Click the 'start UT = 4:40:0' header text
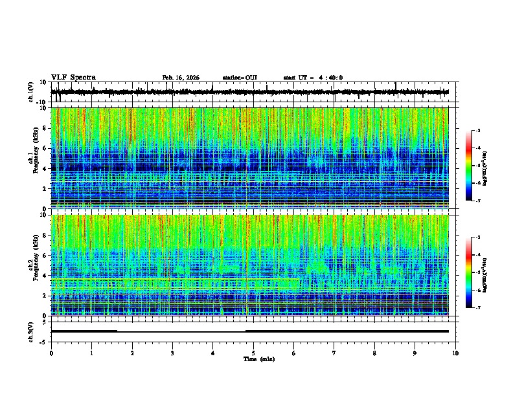This screenshot has height=396, width=513. pos(313,78)
